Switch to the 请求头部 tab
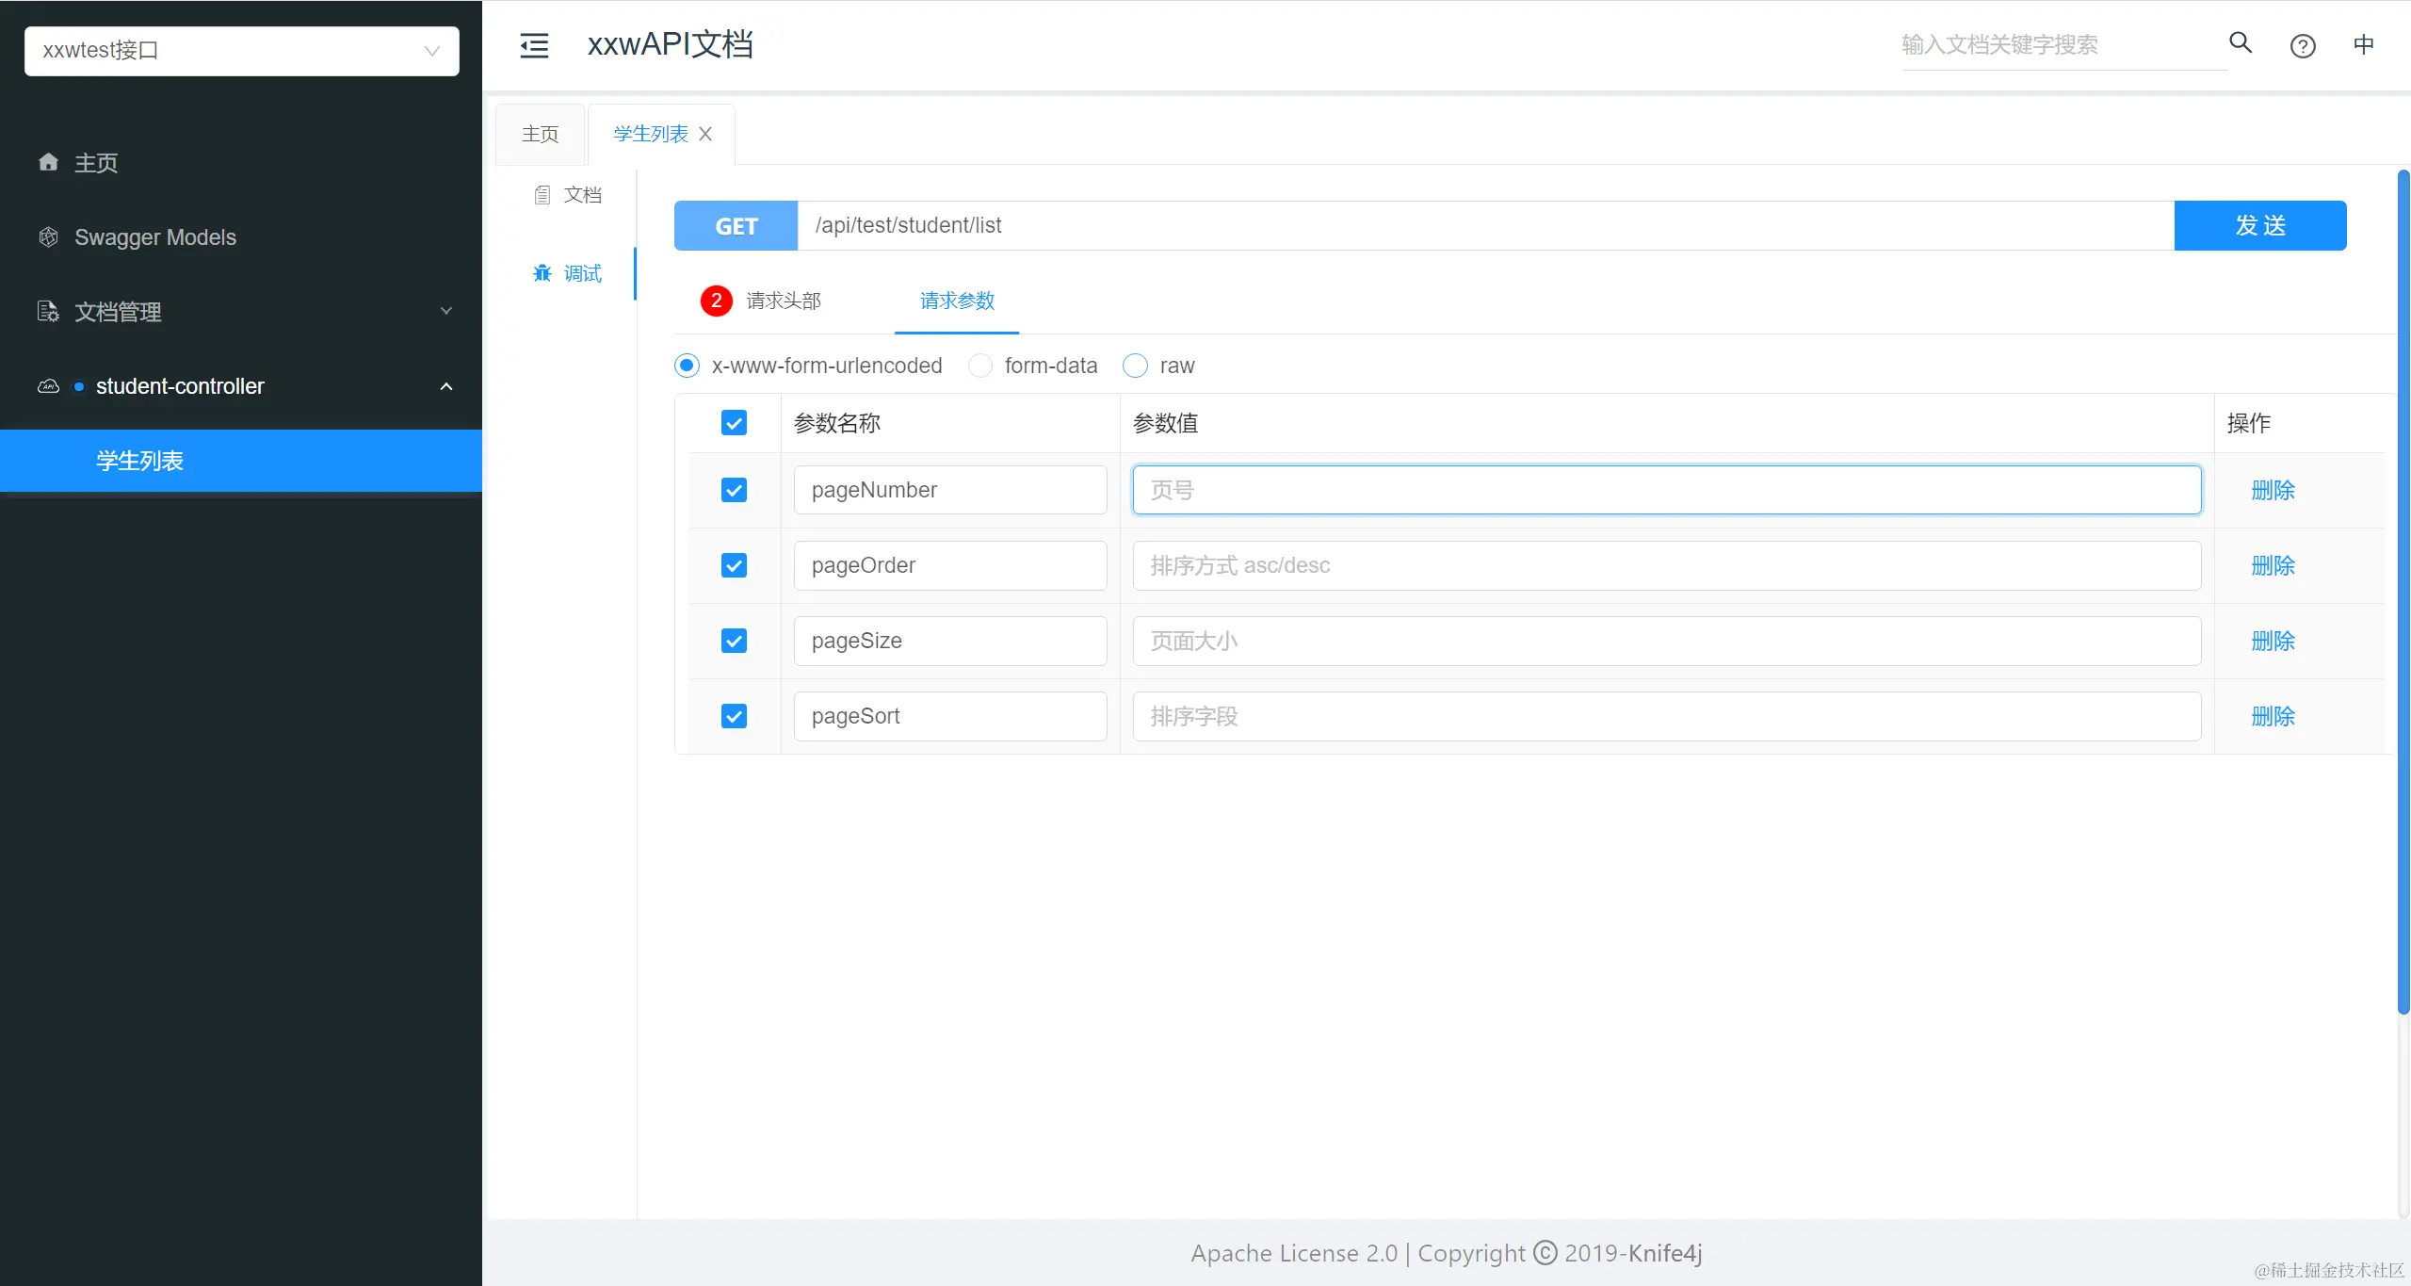Screen dimensions: 2411x1286 [x=782, y=301]
